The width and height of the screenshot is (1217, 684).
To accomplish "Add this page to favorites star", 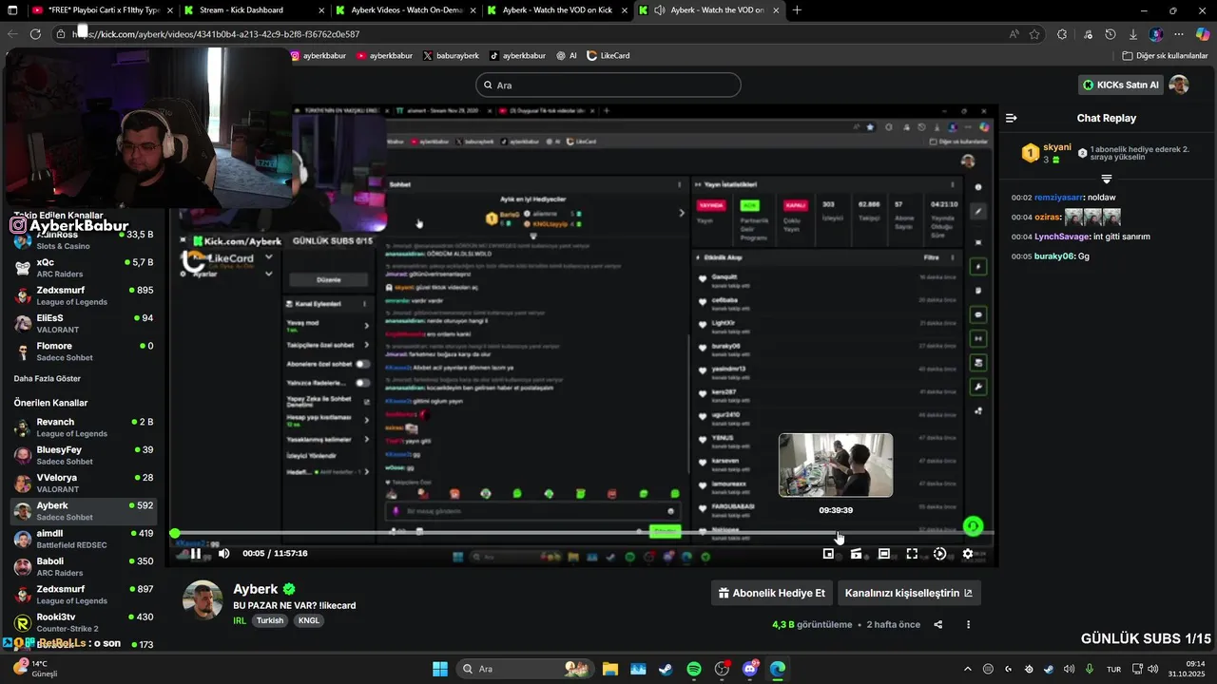I will [1034, 34].
